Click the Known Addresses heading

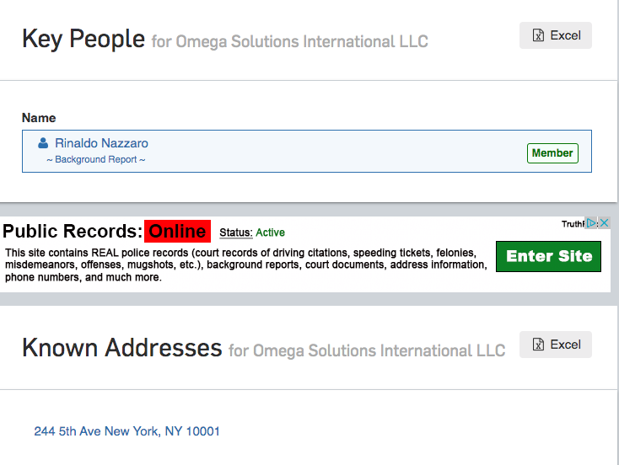point(122,348)
